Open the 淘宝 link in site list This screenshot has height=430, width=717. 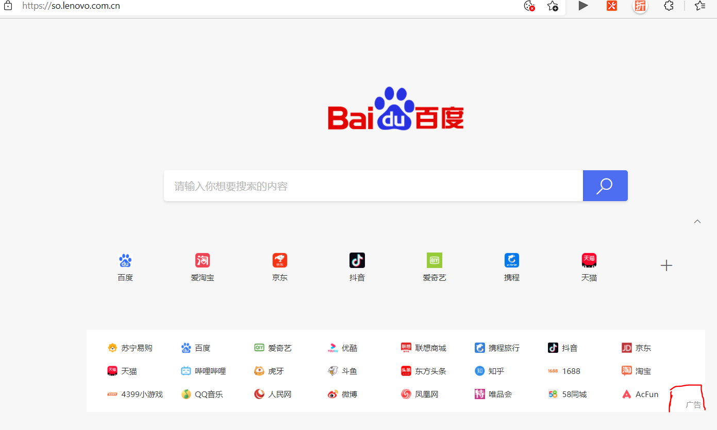point(637,371)
